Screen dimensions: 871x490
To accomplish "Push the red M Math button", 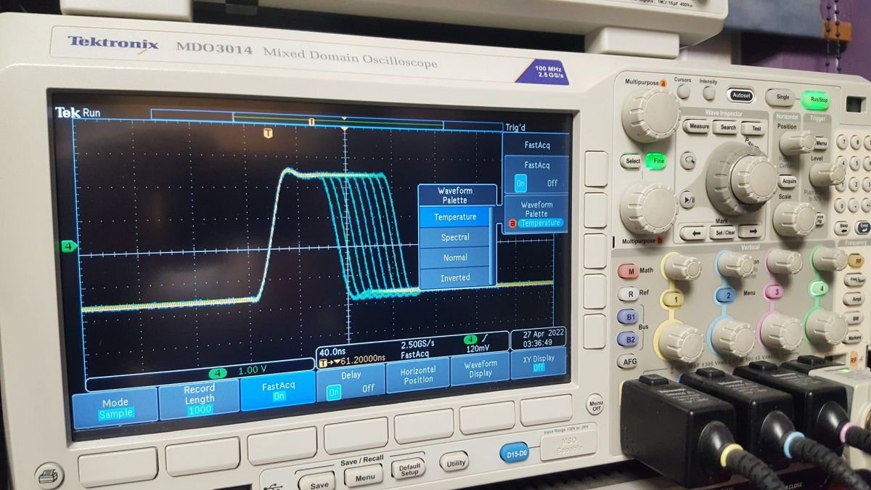I will coord(629,271).
